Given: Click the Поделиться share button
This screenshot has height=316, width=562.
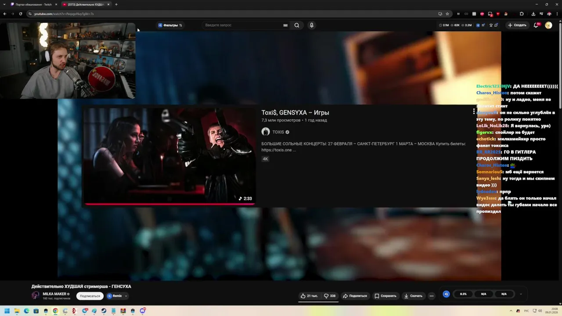Looking at the screenshot, I should click(355, 296).
